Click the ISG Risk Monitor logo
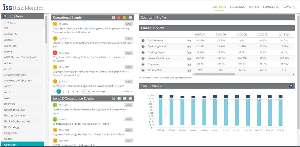 click(x=24, y=7)
